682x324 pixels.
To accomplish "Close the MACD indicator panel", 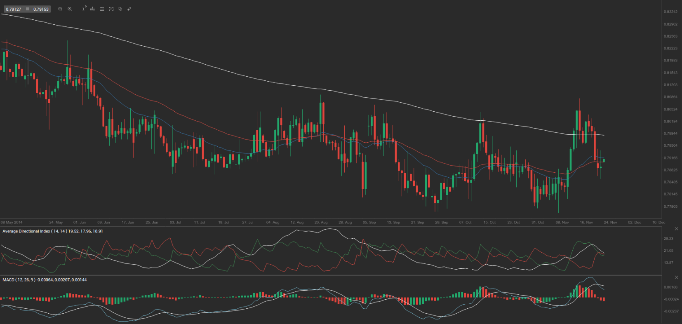I will 676,277.
